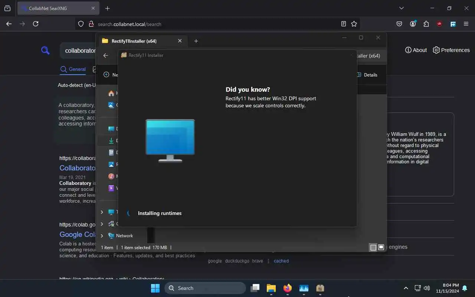The height and width of the screenshot is (297, 475).
Task: Click the Firefox address bar
Action: (217, 24)
